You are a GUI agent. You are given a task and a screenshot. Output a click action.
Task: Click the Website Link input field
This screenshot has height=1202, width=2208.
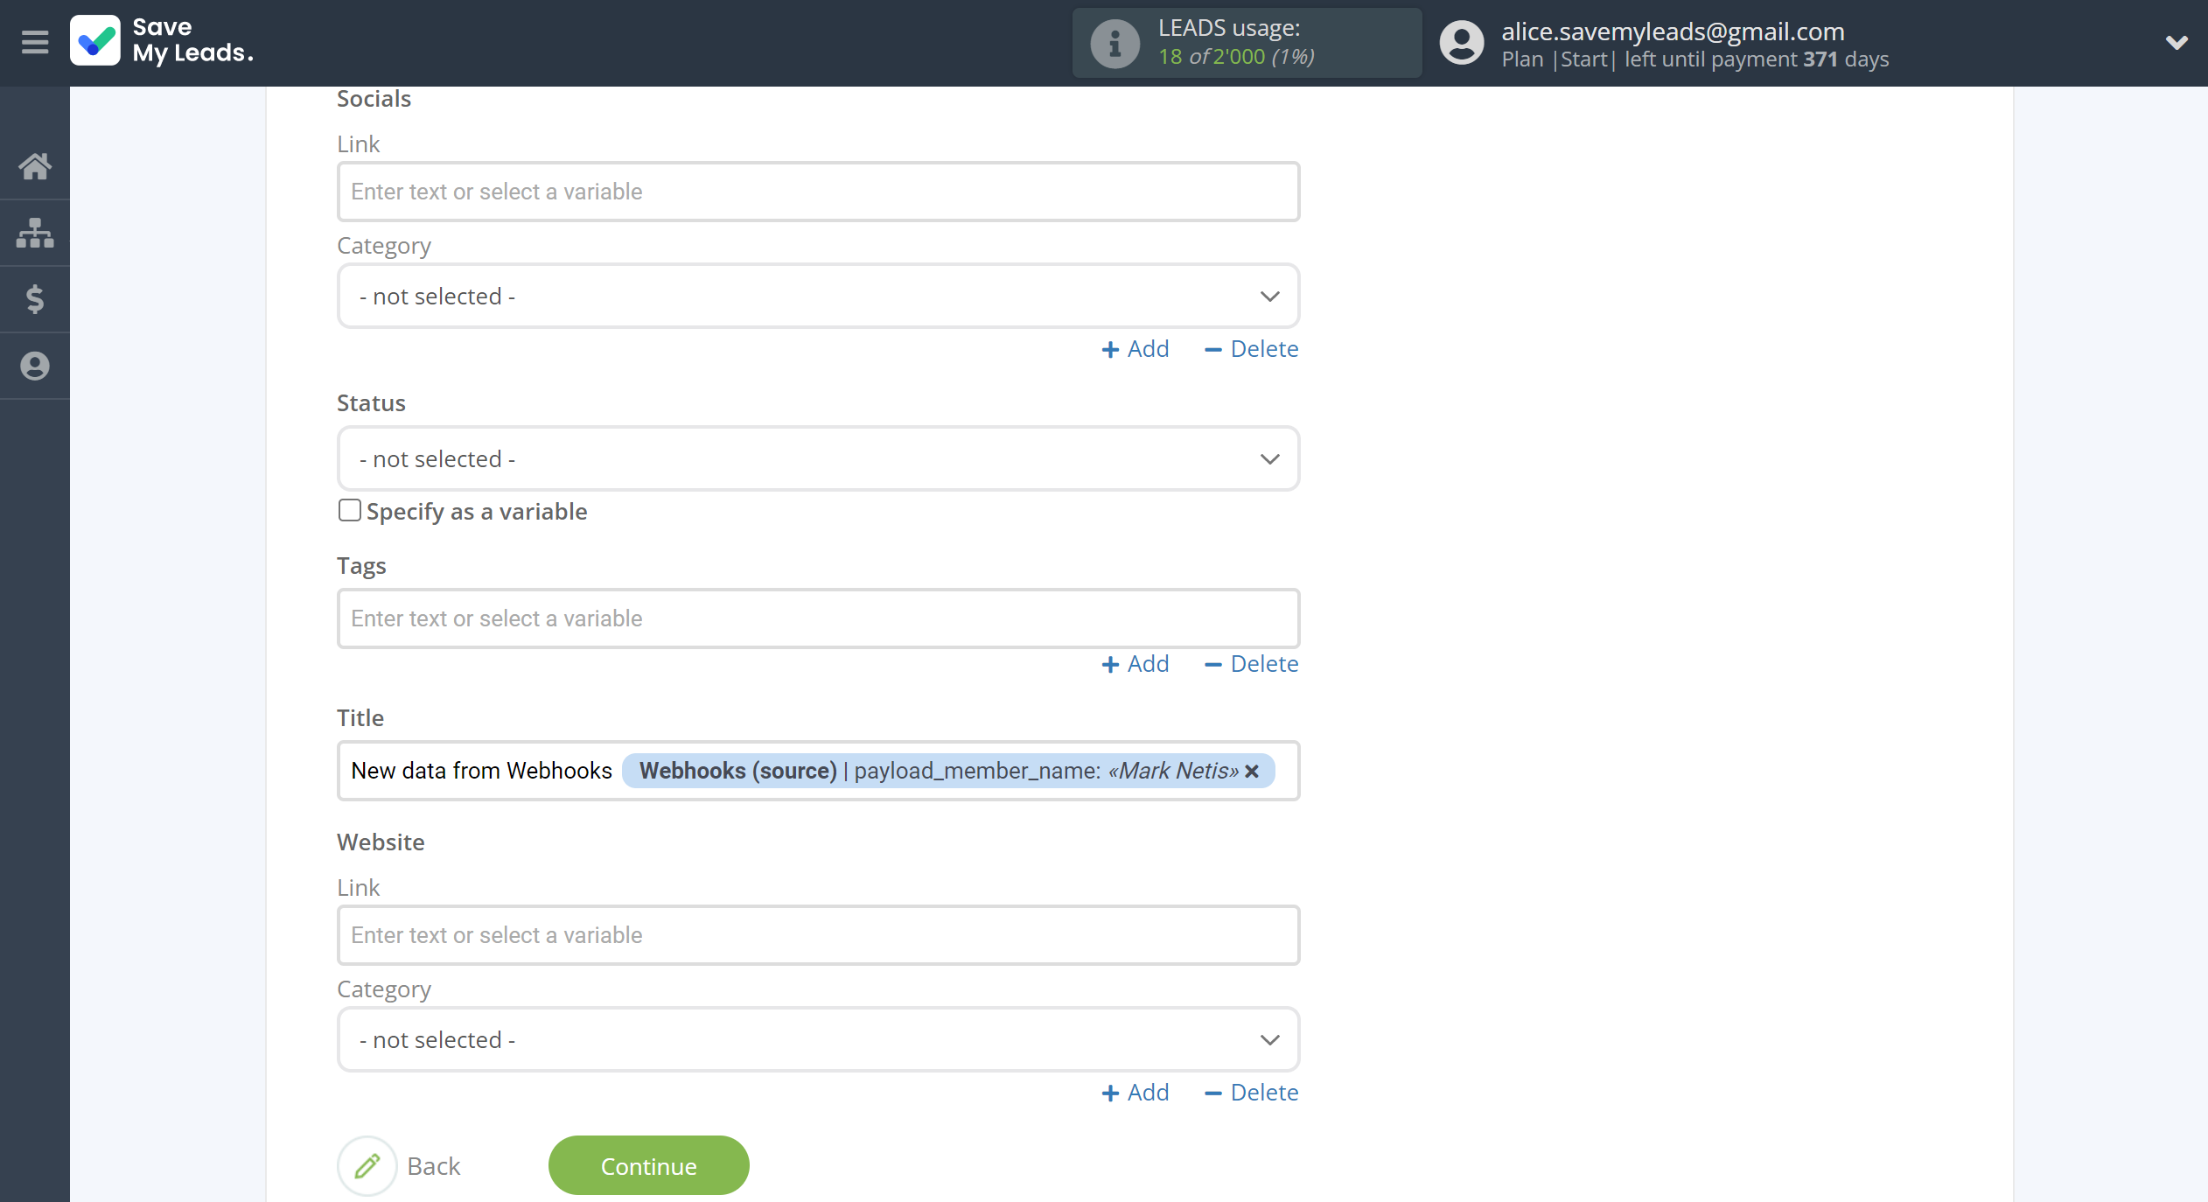click(x=818, y=935)
